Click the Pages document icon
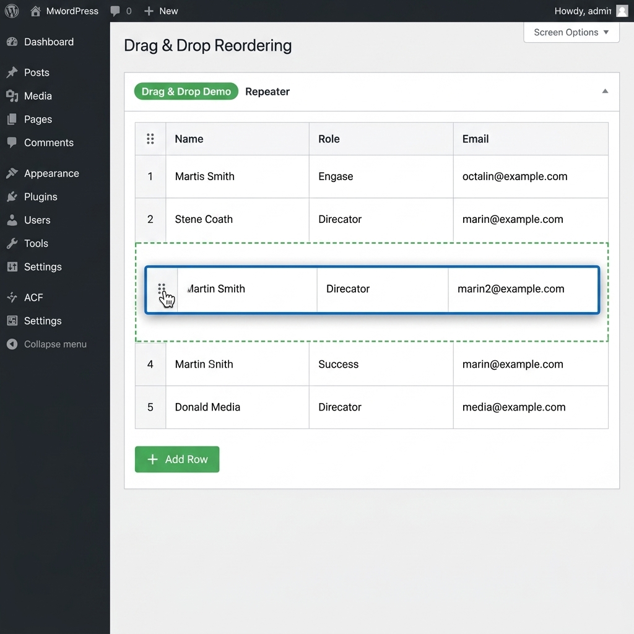Screen dimensions: 634x634 (12, 119)
